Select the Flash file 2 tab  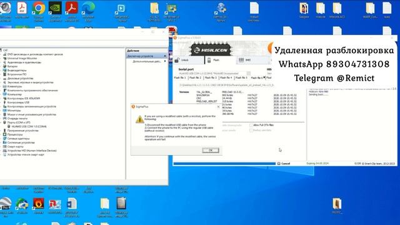point(195,77)
